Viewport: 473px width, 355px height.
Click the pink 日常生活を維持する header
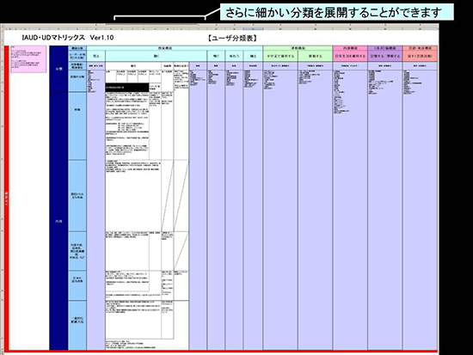[350, 56]
